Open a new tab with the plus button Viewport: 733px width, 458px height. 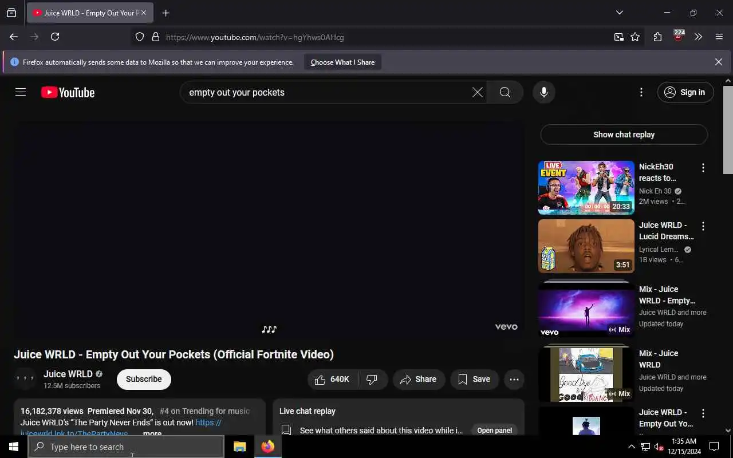(x=165, y=13)
